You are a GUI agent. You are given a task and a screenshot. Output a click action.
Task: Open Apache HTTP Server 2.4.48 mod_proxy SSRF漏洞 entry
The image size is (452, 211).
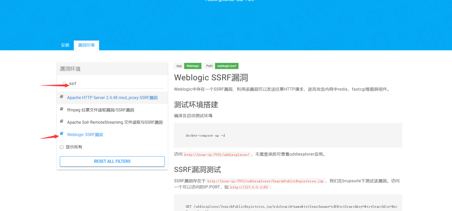coord(112,98)
